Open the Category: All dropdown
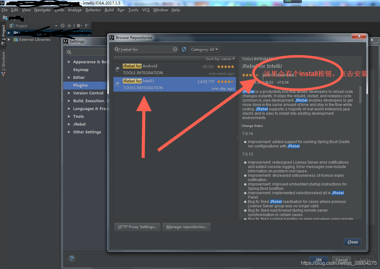The image size is (380, 269). (205, 49)
